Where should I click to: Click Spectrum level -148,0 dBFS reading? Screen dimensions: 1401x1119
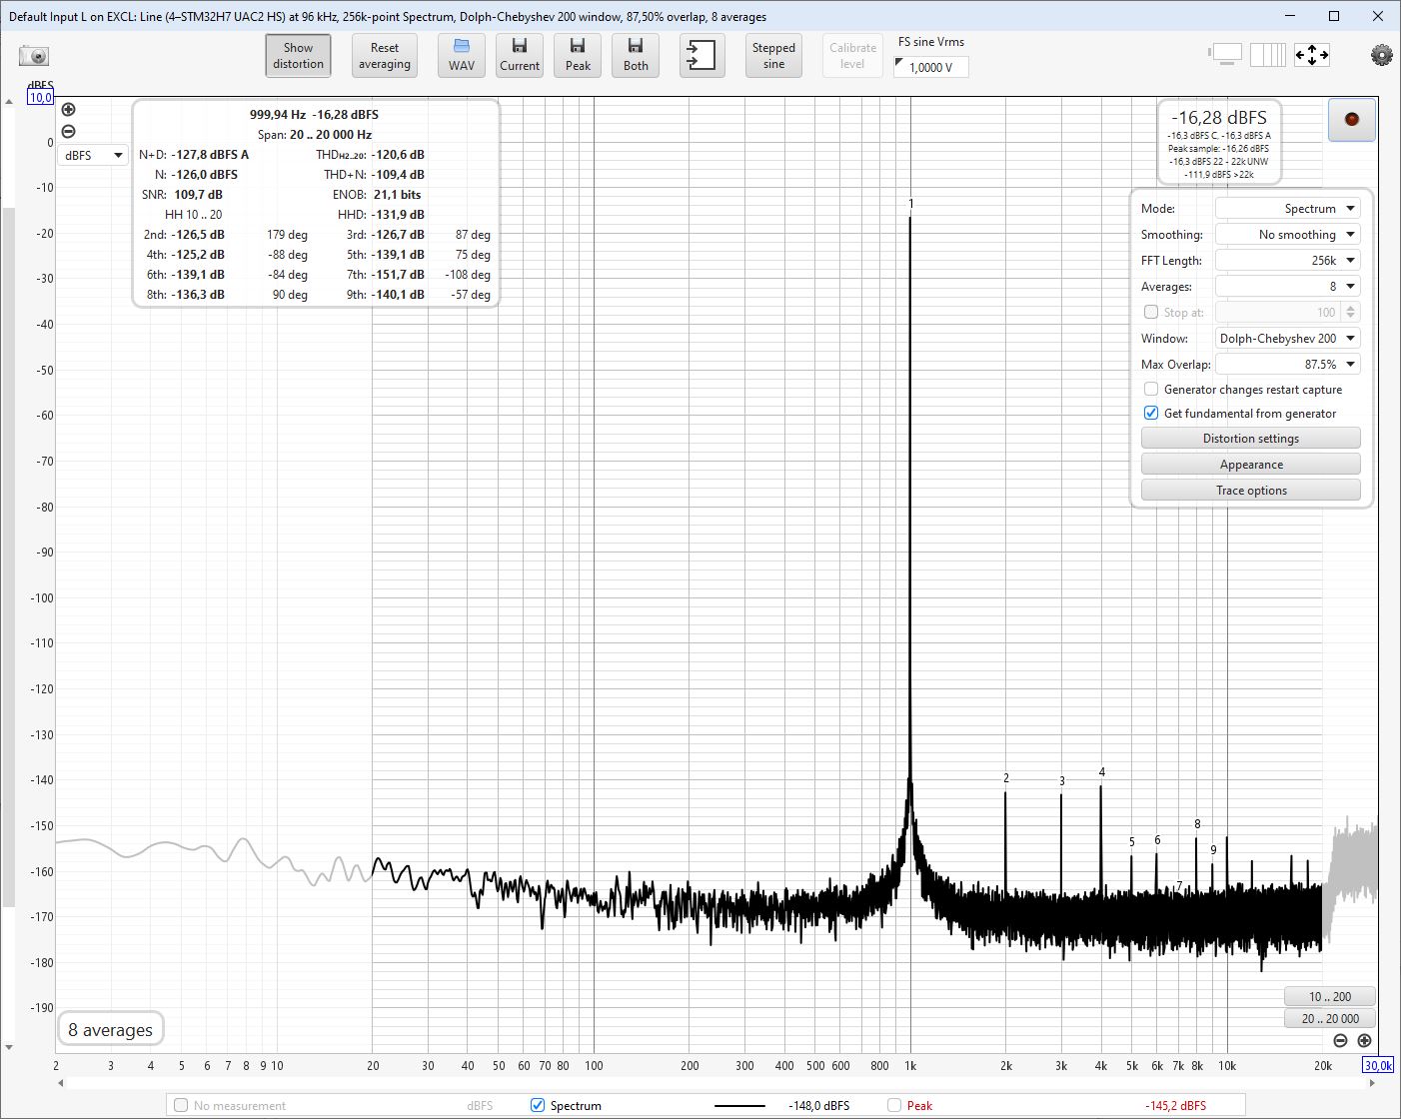(x=818, y=1106)
